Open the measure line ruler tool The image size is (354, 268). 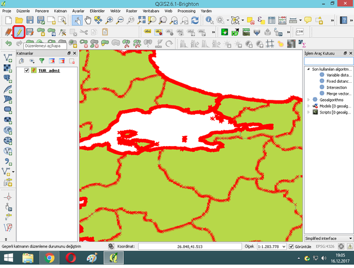coord(293,20)
